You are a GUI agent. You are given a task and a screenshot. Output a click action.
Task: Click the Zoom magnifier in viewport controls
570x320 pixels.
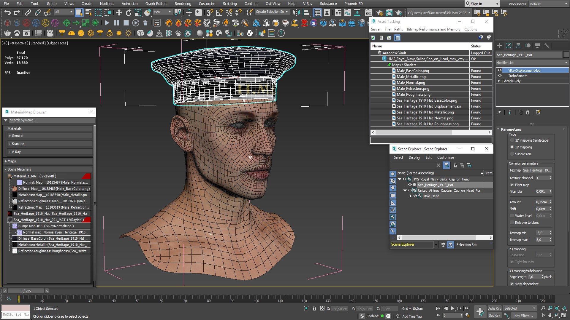(x=543, y=308)
